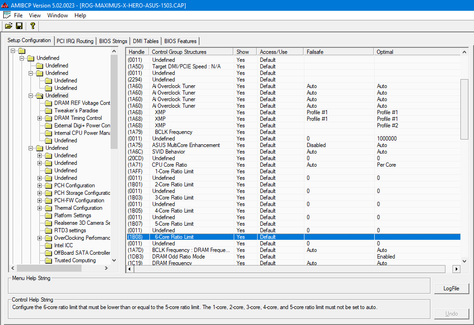
Task: Click the AMIBCP application icon in title bar
Action: coord(5,5)
